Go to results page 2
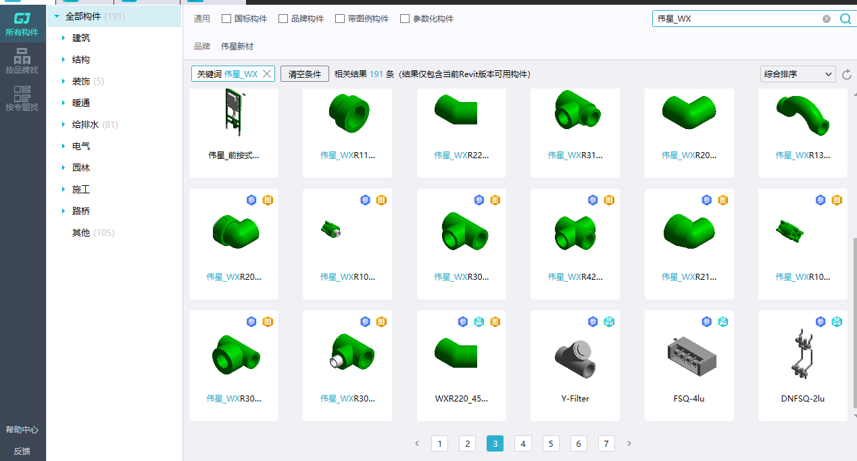Image resolution: width=857 pixels, height=461 pixels. point(467,443)
